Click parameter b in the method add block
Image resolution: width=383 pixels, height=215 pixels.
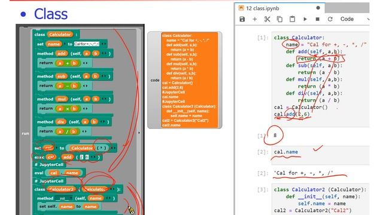pyautogui.click(x=96, y=53)
